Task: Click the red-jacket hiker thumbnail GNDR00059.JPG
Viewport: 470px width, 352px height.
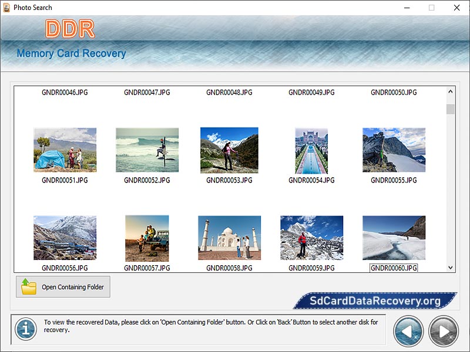Action: tap(311, 238)
